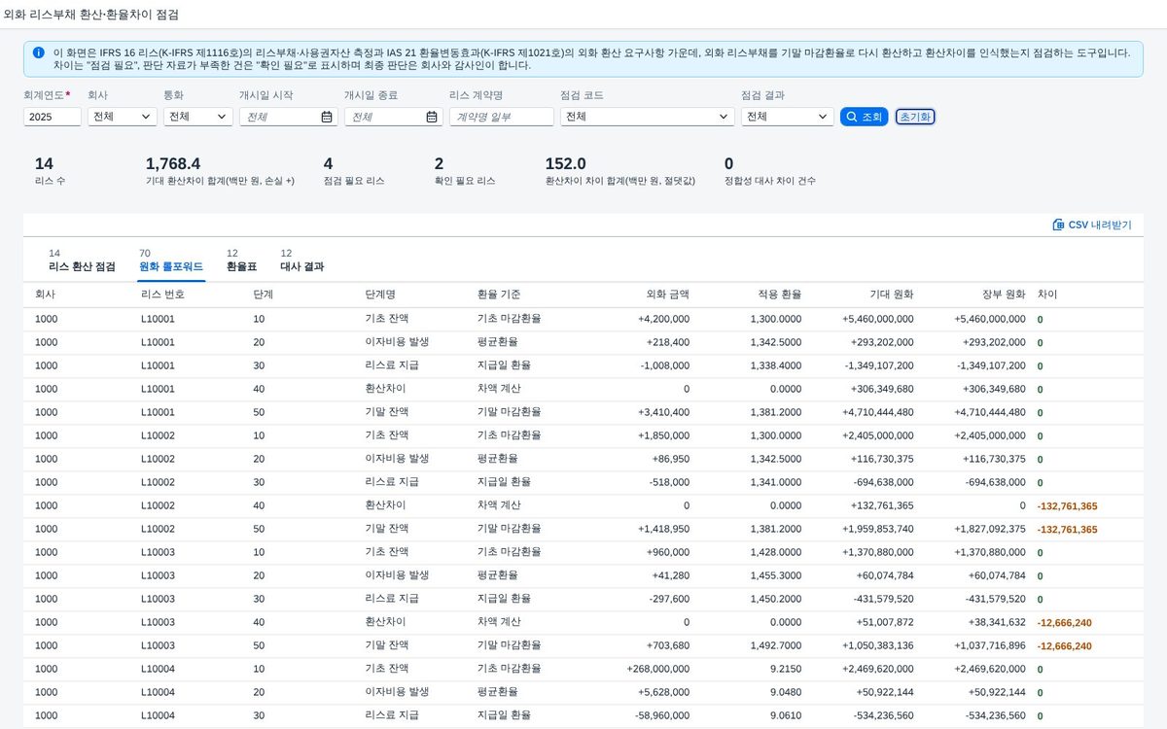Click the 리스 계약명 text field

click(x=502, y=117)
